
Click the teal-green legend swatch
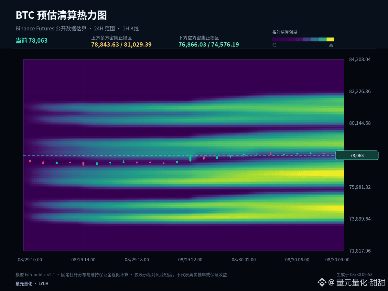point(323,39)
